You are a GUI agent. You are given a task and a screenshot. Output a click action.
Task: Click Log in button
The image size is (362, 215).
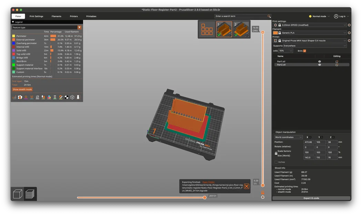pyautogui.click(x=342, y=17)
